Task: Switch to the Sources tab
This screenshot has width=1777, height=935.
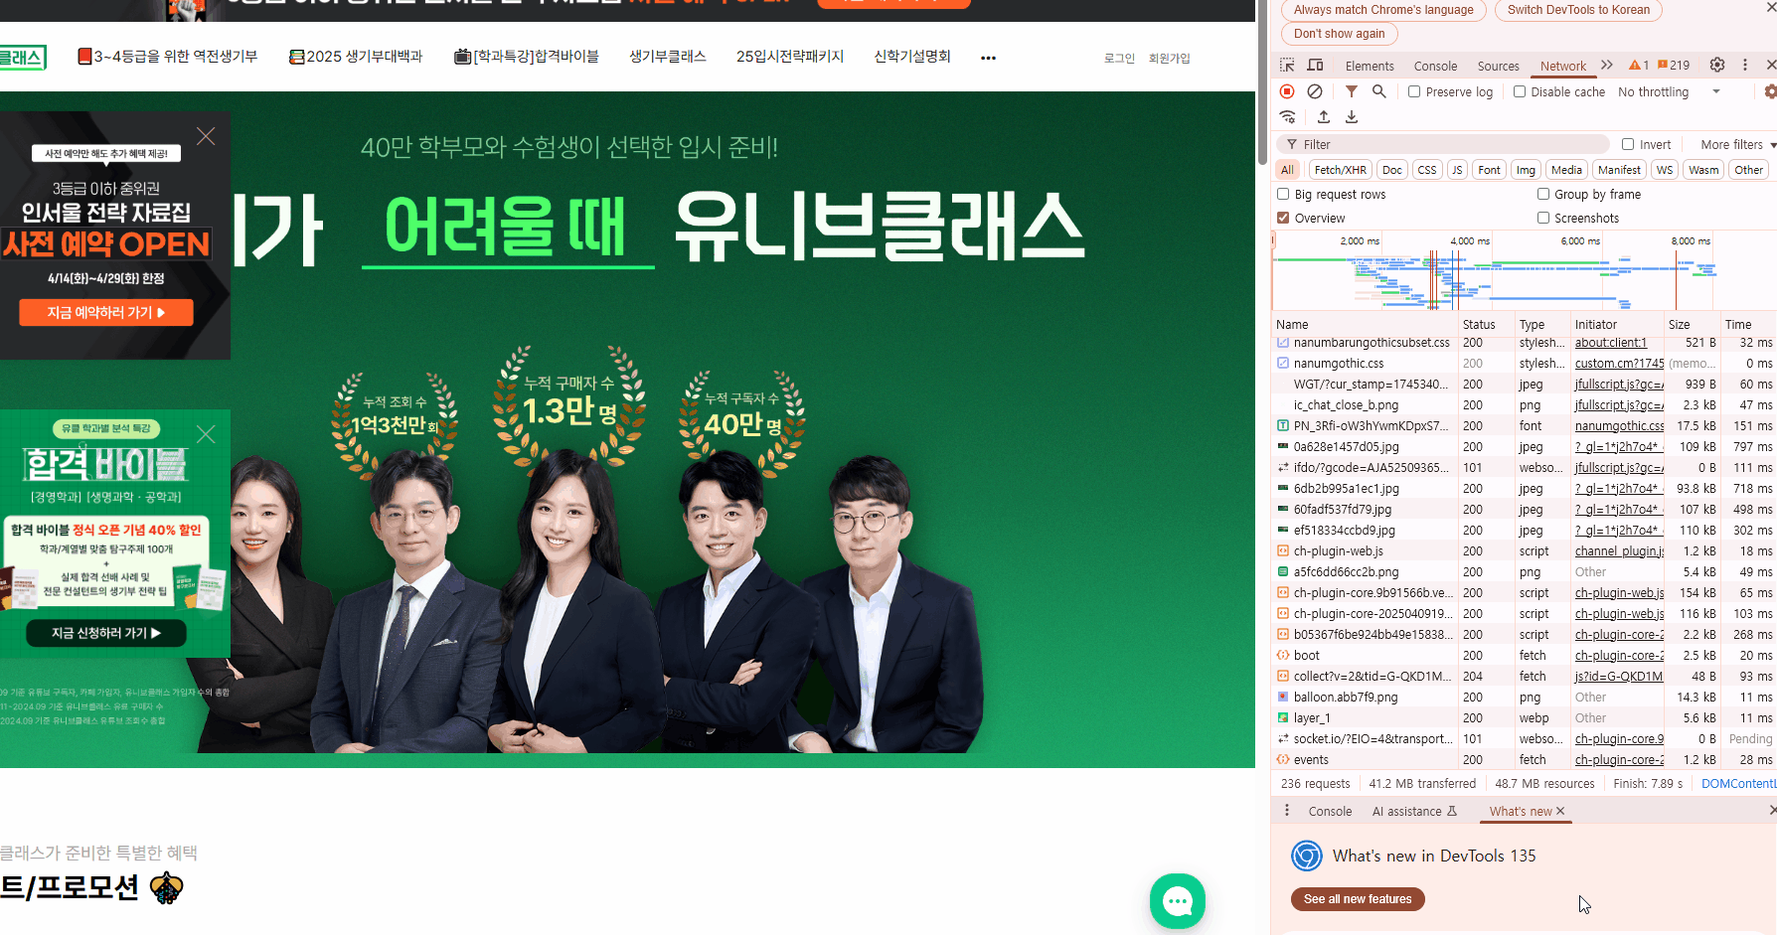Action: 1498,66
